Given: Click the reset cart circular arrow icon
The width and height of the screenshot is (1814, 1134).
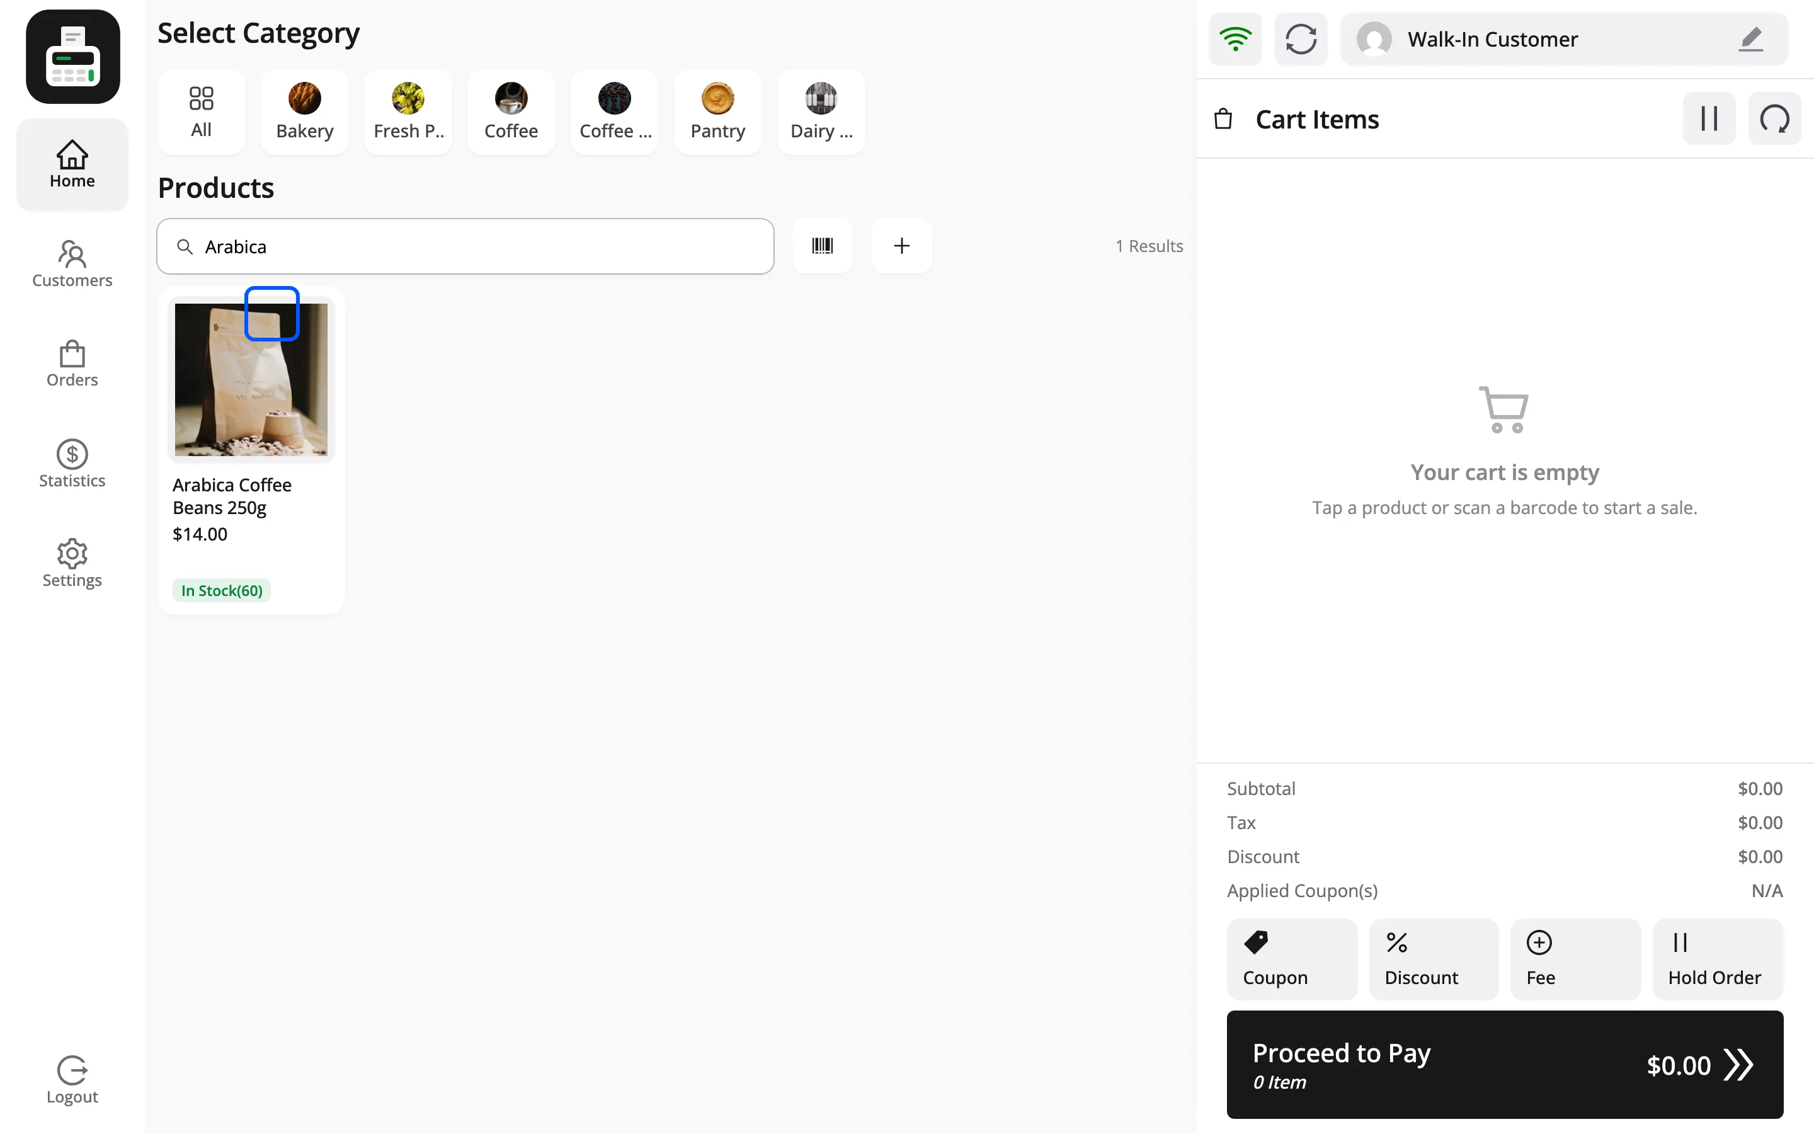Looking at the screenshot, I should (1775, 118).
